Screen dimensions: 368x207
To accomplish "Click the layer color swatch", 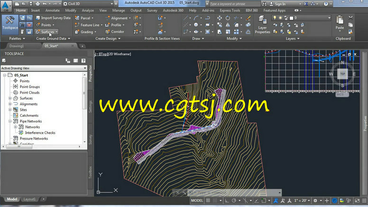I will point(291,18).
